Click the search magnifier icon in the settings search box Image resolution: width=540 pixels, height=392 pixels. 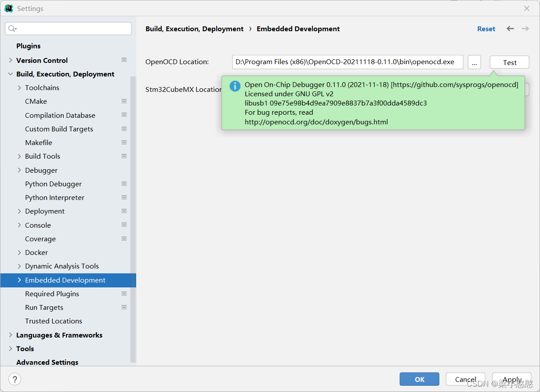pos(12,29)
